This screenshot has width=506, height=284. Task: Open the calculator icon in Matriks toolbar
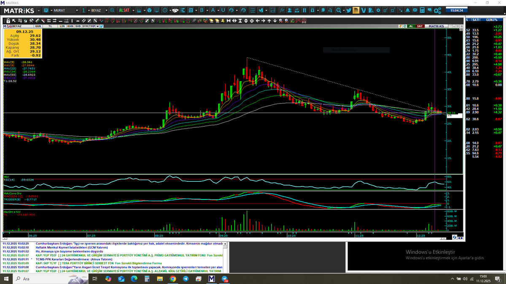[x=422, y=10]
